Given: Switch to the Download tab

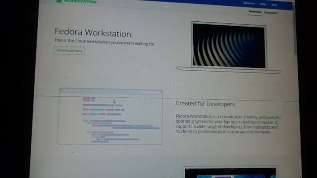Looking at the screenshot, I should (271, 13).
